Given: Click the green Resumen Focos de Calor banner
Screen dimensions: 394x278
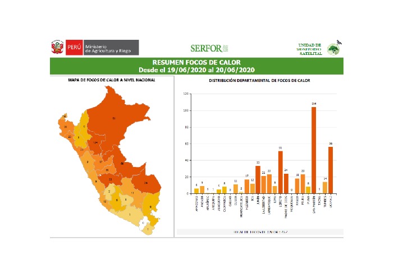Looking at the screenshot, I should pyautogui.click(x=197, y=66).
